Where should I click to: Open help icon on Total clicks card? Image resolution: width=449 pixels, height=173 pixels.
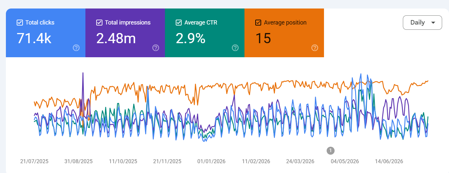76,48
